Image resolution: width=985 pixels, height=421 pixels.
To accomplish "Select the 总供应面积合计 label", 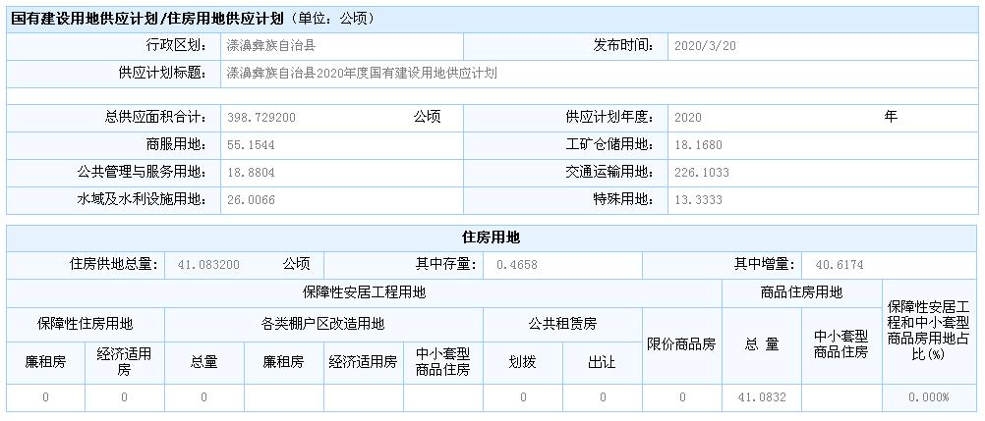I will click(155, 117).
